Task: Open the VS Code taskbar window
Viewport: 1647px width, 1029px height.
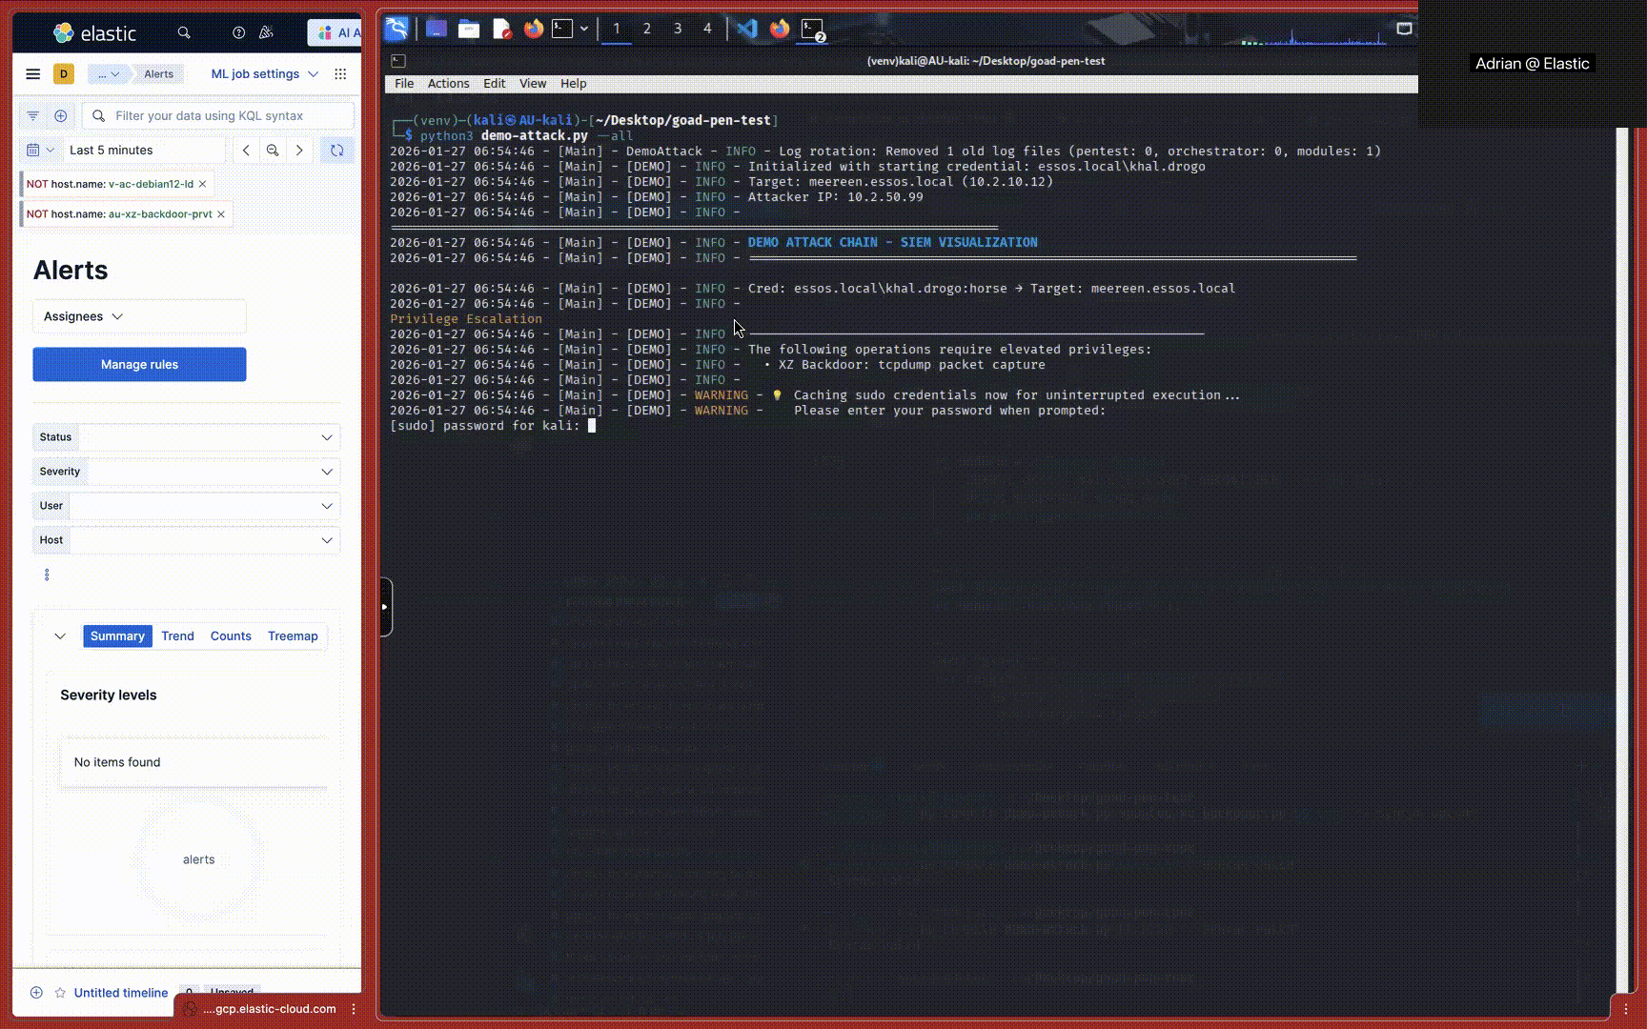Action: click(747, 29)
